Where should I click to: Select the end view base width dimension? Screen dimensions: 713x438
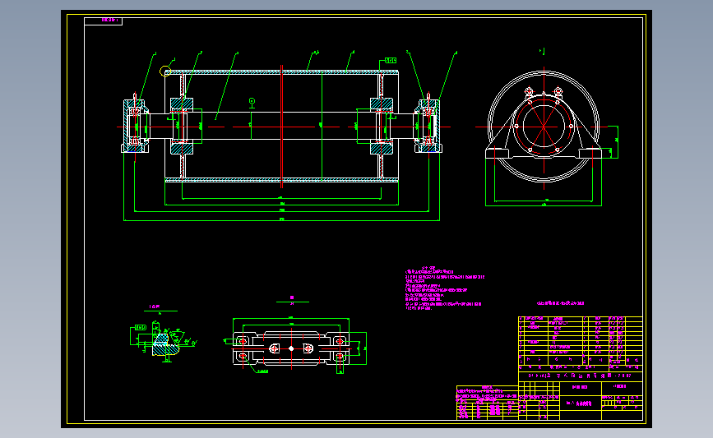click(544, 205)
